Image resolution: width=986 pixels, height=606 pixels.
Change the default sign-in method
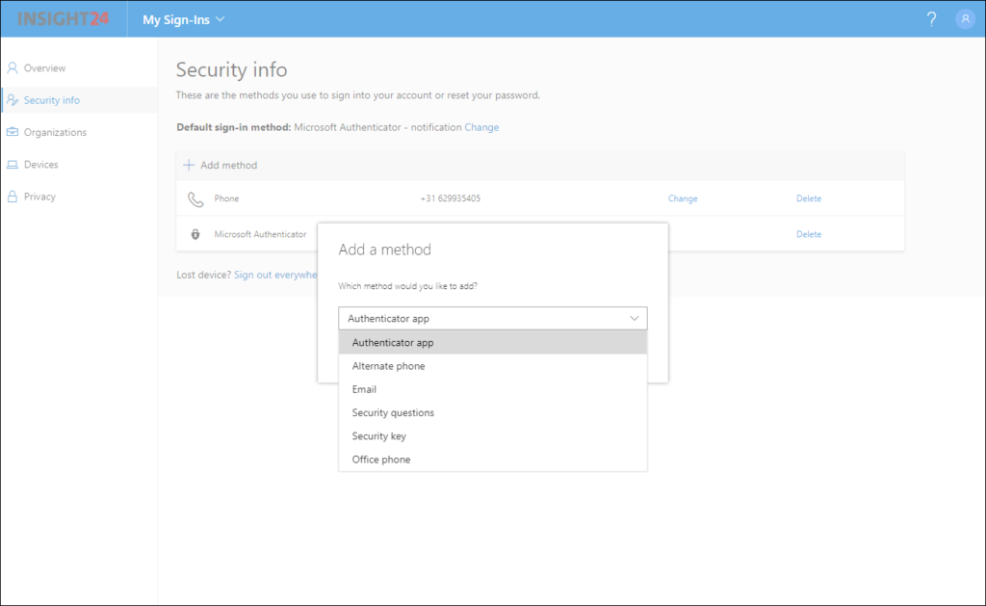point(481,126)
